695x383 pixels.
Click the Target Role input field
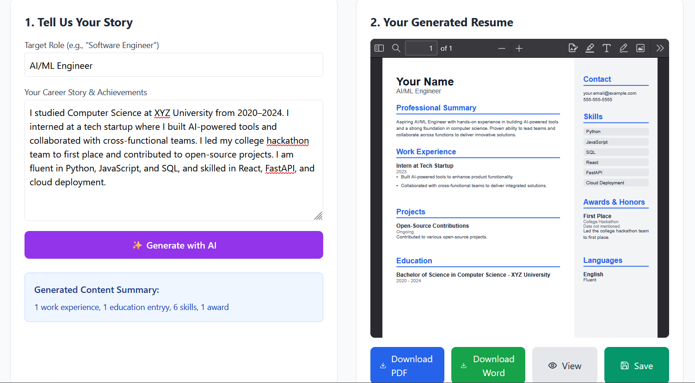[173, 65]
